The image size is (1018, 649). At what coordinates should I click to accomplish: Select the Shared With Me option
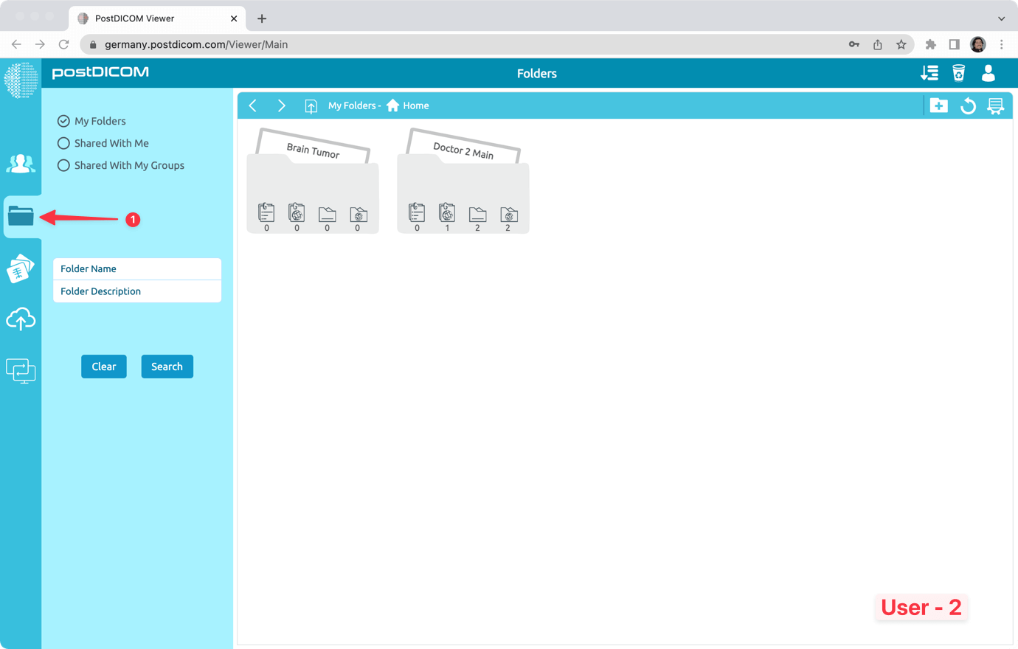(x=63, y=143)
